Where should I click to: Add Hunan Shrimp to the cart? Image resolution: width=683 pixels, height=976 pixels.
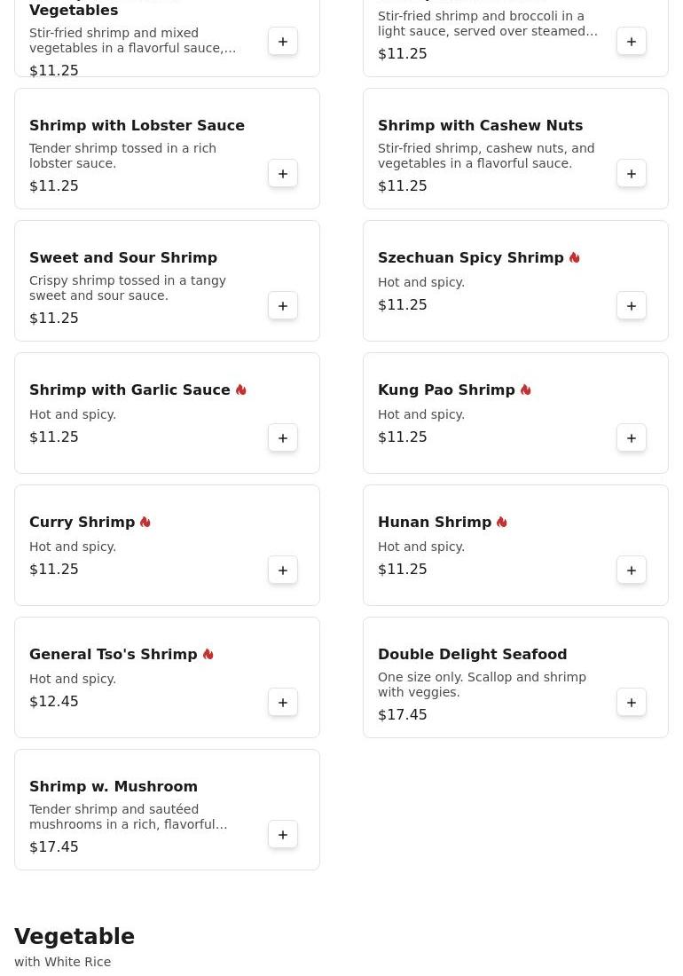pyautogui.click(x=632, y=571)
